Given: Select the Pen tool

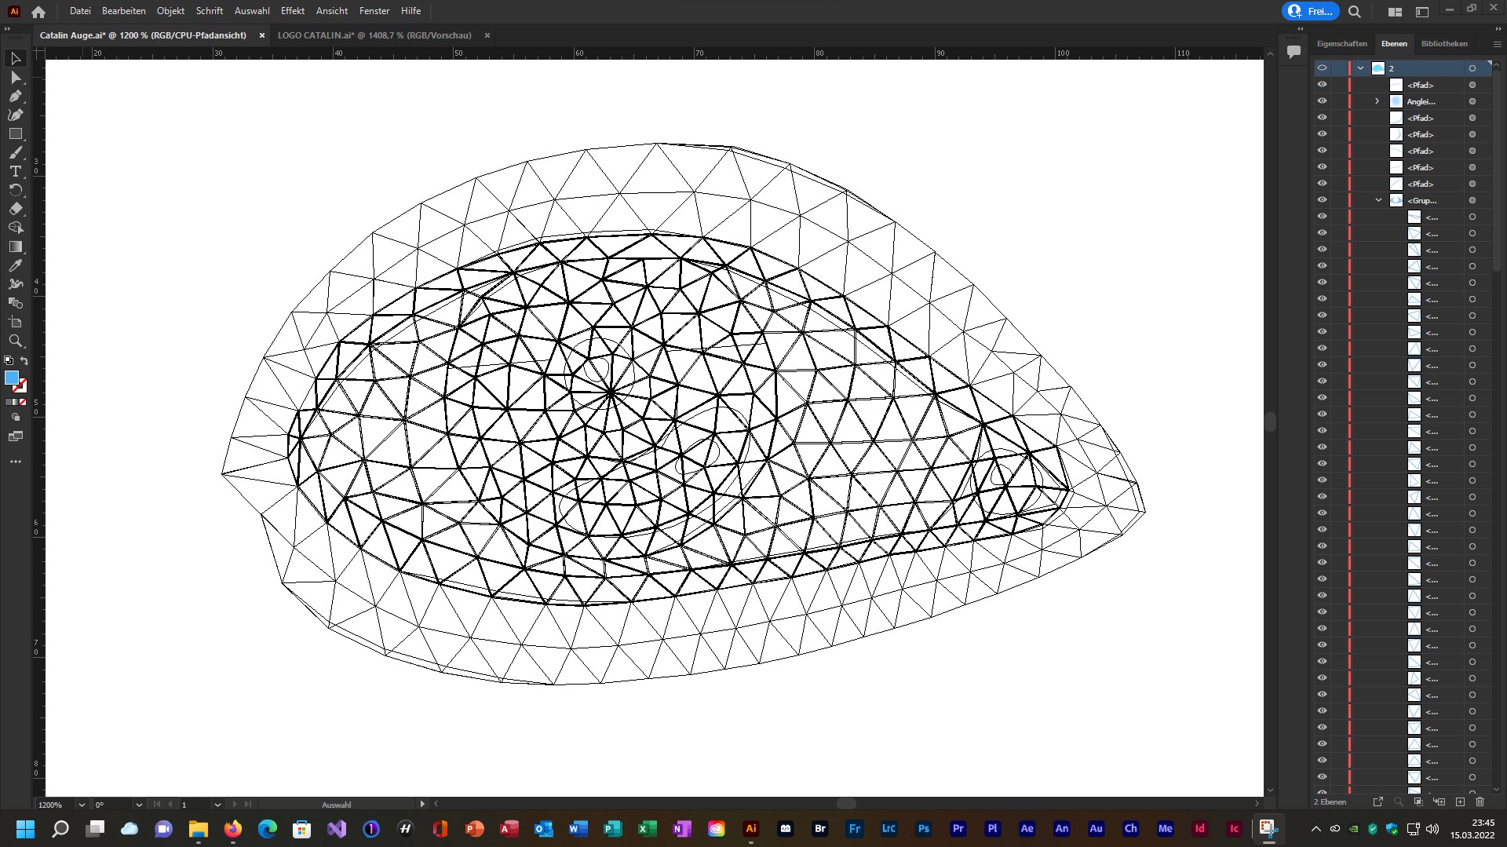Looking at the screenshot, I should coord(15,97).
